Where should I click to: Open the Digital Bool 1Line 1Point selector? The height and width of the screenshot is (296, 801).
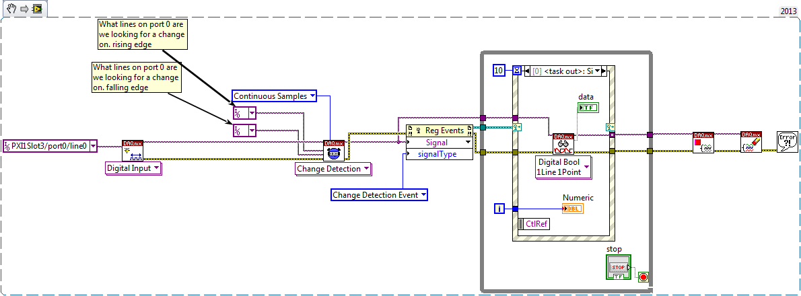pyautogui.click(x=586, y=168)
